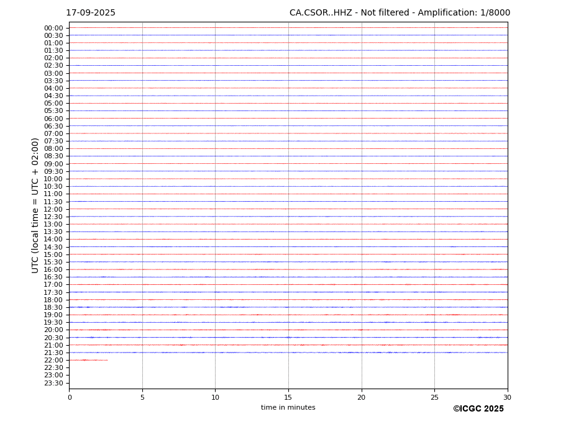
Task: Select the 07:00 time row label
Action: 53,133
